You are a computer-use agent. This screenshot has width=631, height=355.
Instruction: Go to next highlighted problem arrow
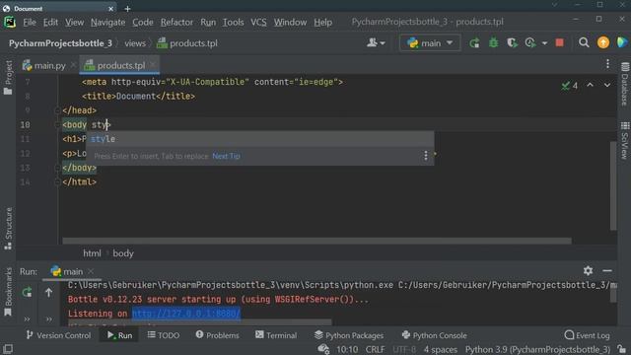(x=607, y=85)
